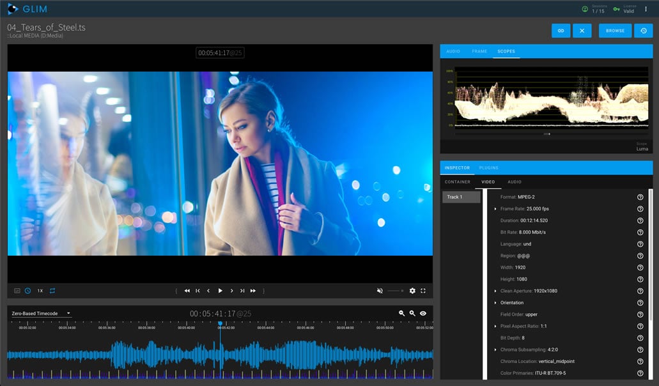The width and height of the screenshot is (659, 386).
Task: Jump to the end of the video
Action: coord(242,291)
